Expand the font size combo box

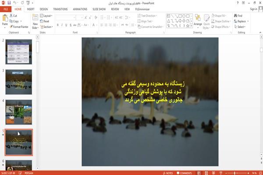(x=82, y=18)
